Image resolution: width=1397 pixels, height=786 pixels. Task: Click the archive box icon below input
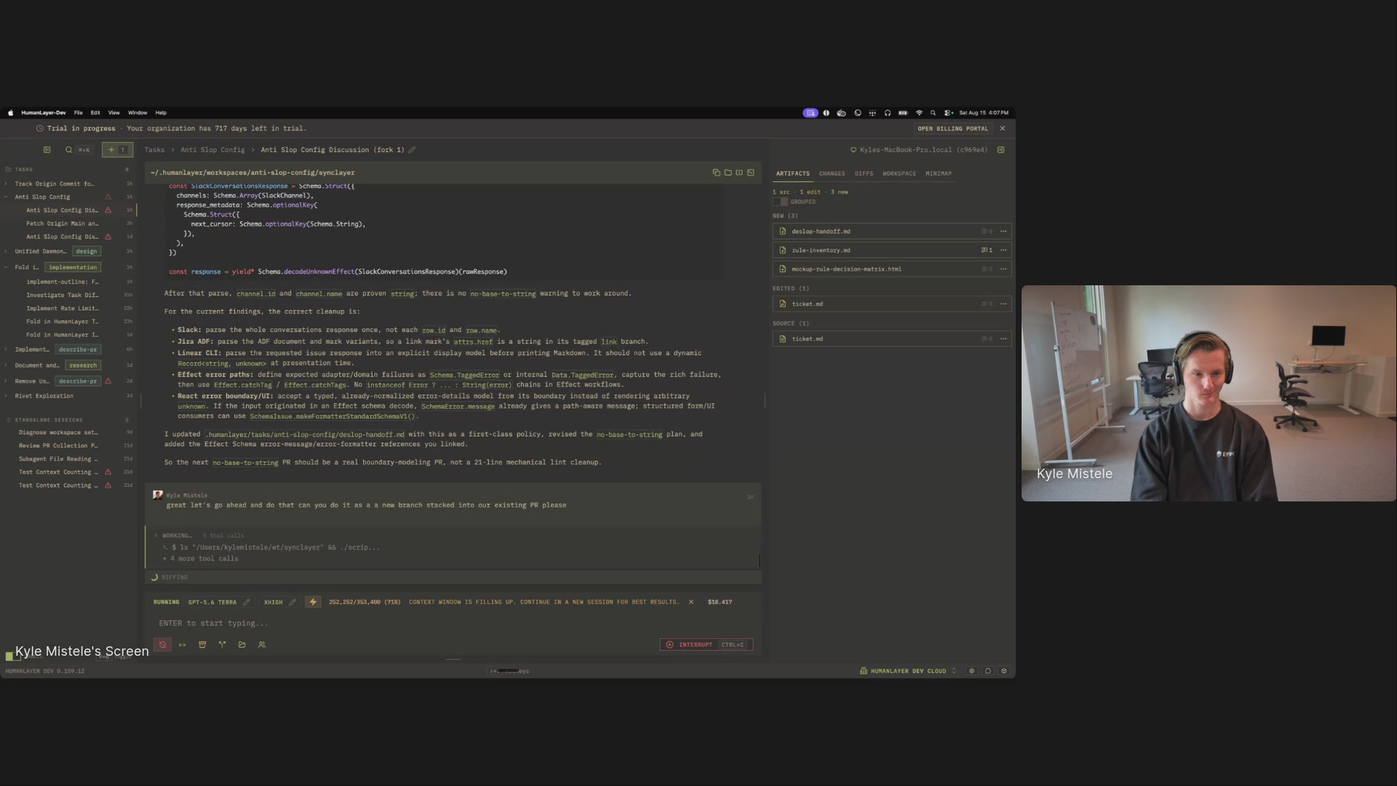(x=202, y=645)
